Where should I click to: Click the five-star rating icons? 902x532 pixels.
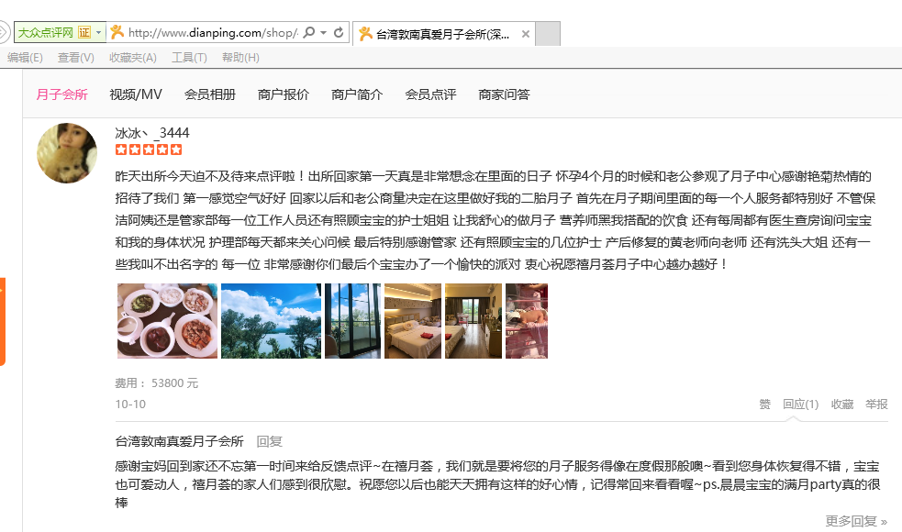[149, 150]
